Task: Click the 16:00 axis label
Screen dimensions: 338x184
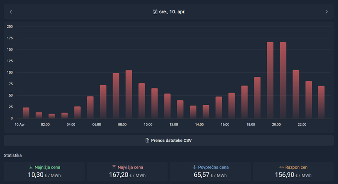Action: [225, 124]
